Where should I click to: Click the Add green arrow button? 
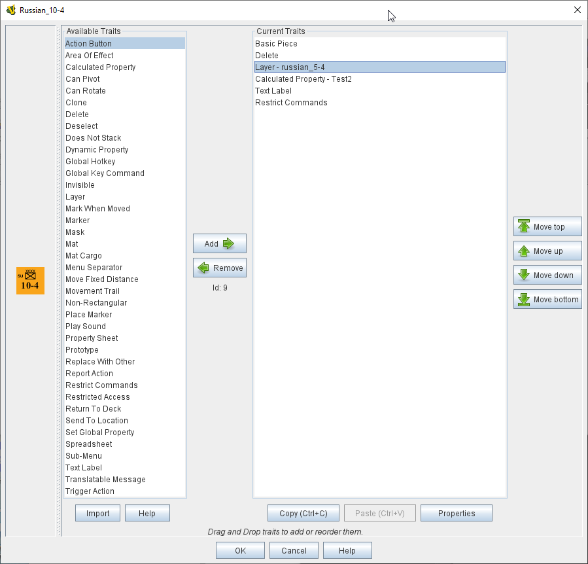coord(219,244)
